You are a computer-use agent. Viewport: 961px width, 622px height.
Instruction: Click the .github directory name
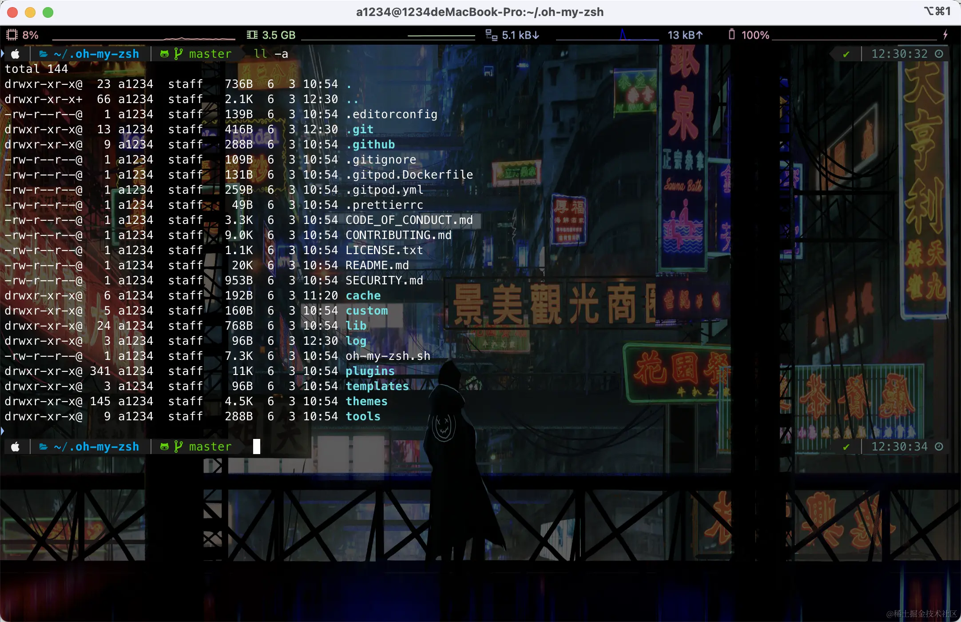point(370,144)
